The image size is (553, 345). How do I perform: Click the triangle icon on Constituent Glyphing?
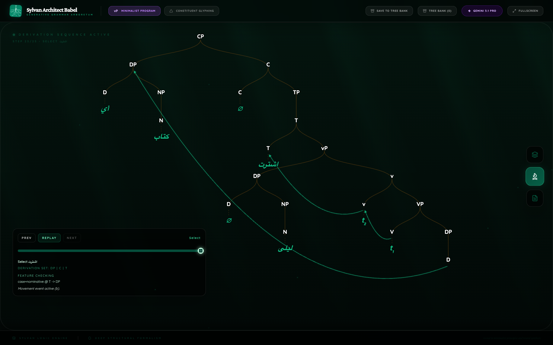tap(171, 11)
